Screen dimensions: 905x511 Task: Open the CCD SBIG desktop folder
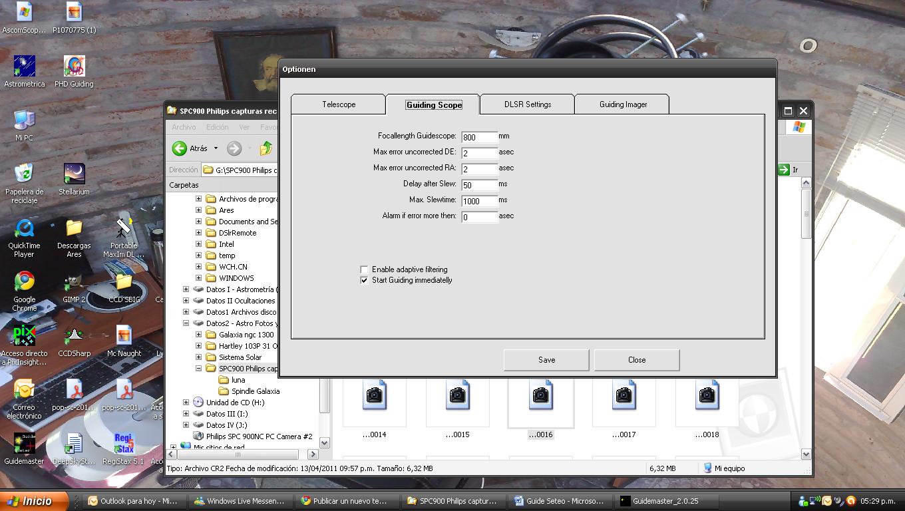tap(124, 287)
